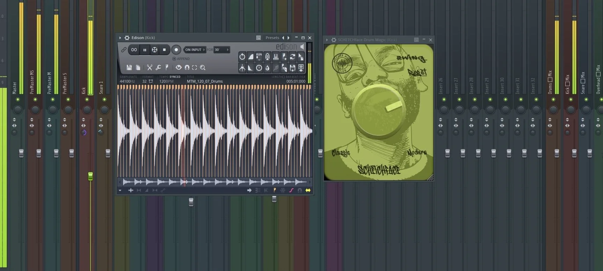Toggle the orange marker icon in Edison bottom bar
Image resolution: width=603 pixels, height=271 pixels.
(x=275, y=190)
